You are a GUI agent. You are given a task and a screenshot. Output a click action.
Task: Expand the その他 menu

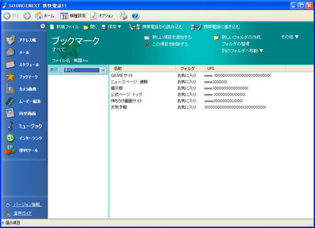pos(290,37)
